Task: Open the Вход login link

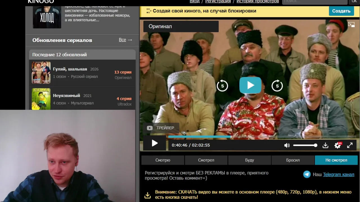Action: tap(195, 1)
